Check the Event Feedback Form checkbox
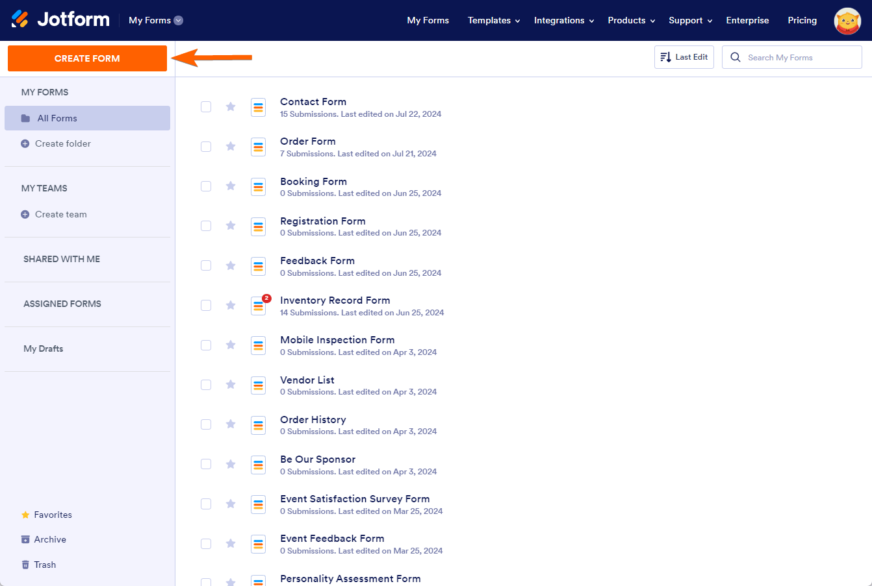 click(206, 544)
